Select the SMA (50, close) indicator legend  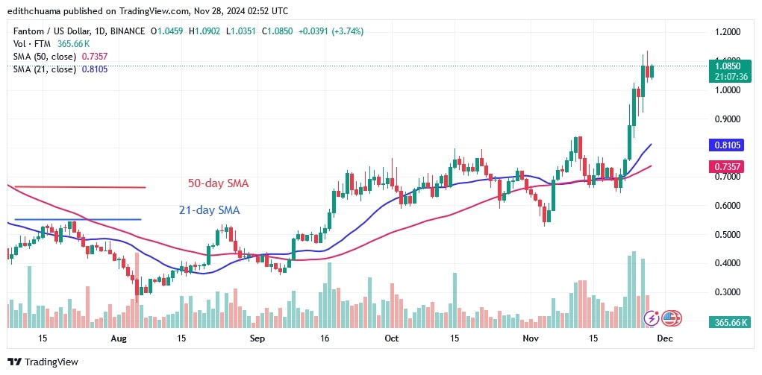click(57, 57)
